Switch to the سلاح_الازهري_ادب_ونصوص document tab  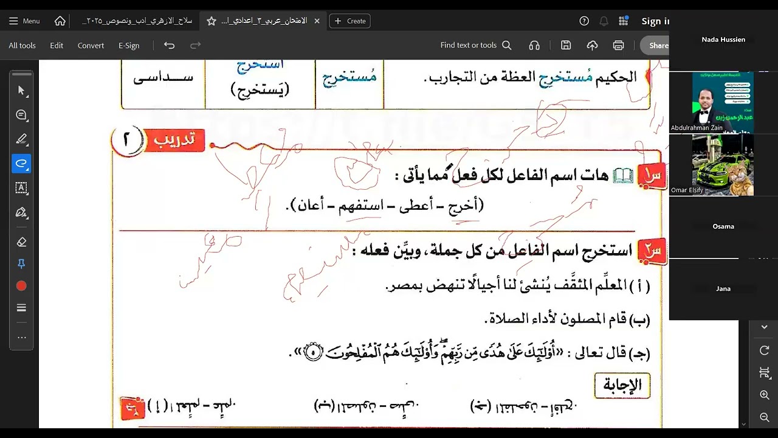point(137,21)
